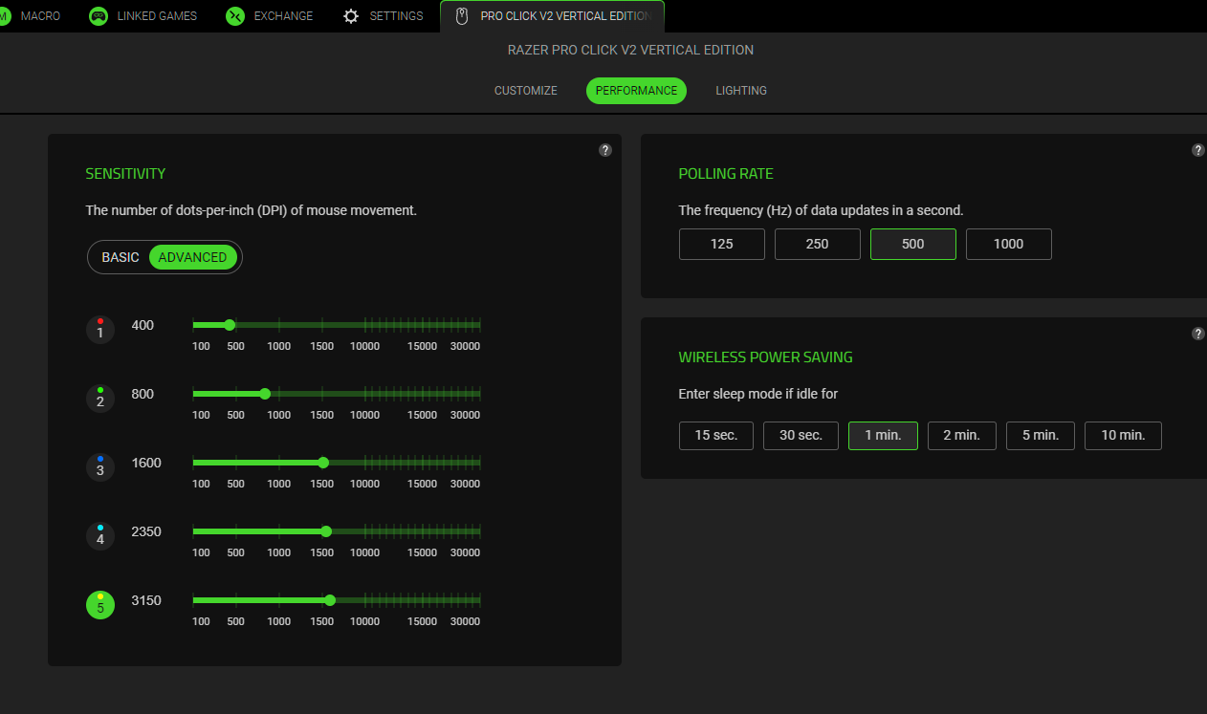Click the "Enter sleep mode if idle for" text
This screenshot has width=1207, height=714.
pos(758,394)
